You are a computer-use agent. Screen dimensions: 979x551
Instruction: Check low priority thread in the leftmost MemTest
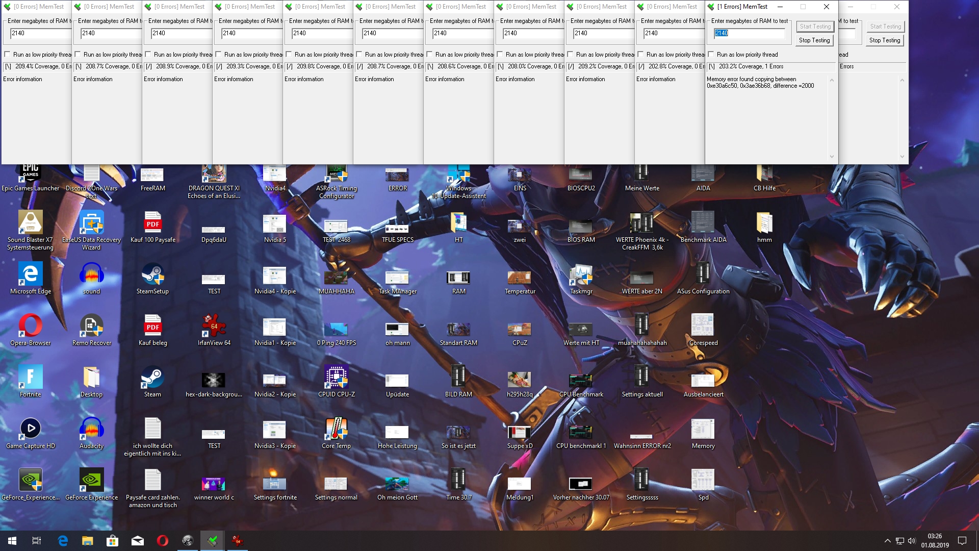pyautogui.click(x=8, y=55)
